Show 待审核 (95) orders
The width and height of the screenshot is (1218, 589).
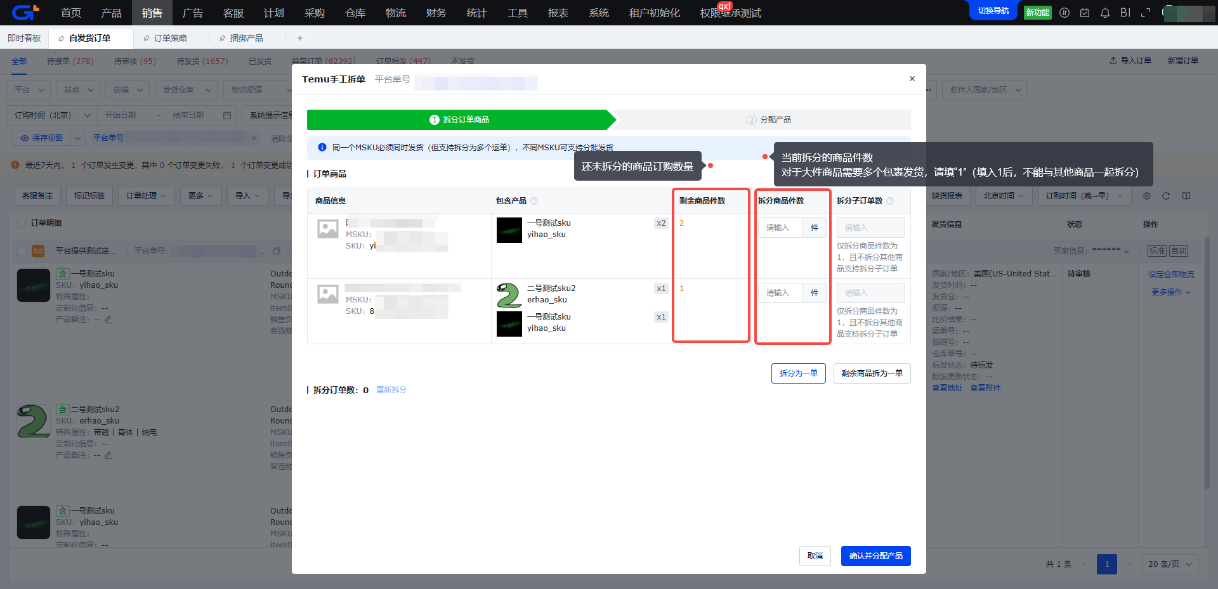coord(135,61)
